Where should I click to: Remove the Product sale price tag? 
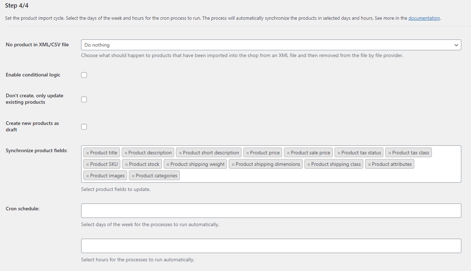coord(288,153)
